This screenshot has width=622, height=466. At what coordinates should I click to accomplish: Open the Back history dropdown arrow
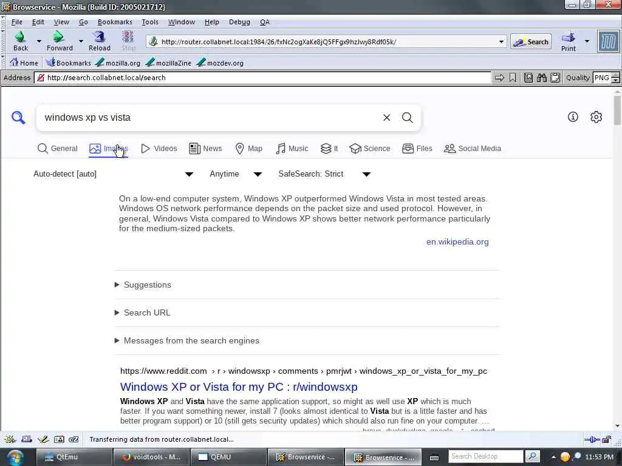(x=39, y=41)
